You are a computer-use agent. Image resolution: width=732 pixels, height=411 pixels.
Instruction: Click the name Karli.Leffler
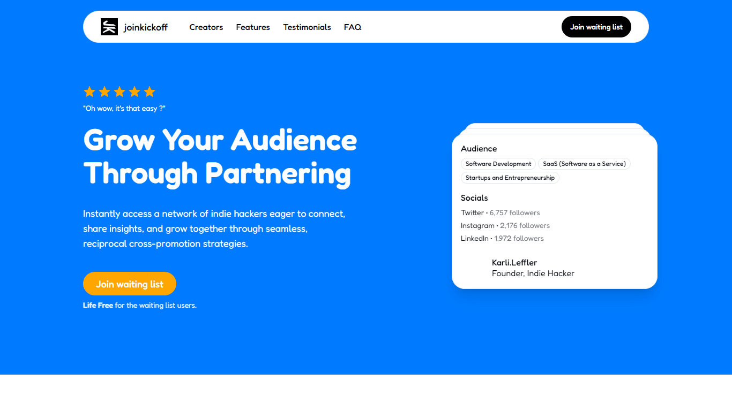[x=514, y=262]
